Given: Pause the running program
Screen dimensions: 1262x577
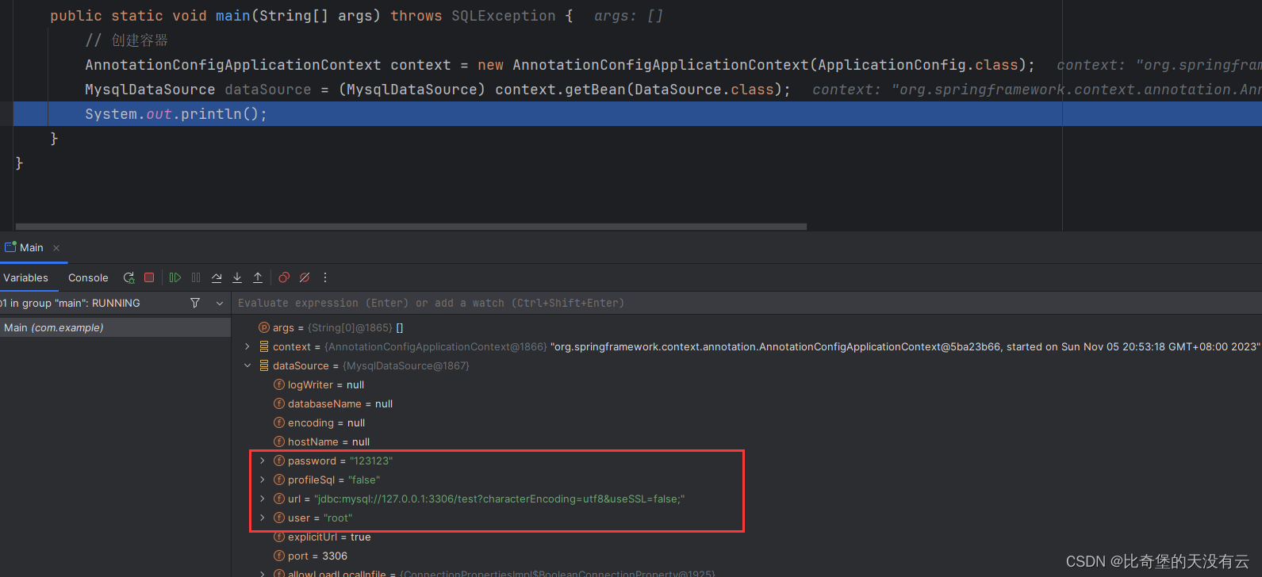Looking at the screenshot, I should [x=196, y=277].
